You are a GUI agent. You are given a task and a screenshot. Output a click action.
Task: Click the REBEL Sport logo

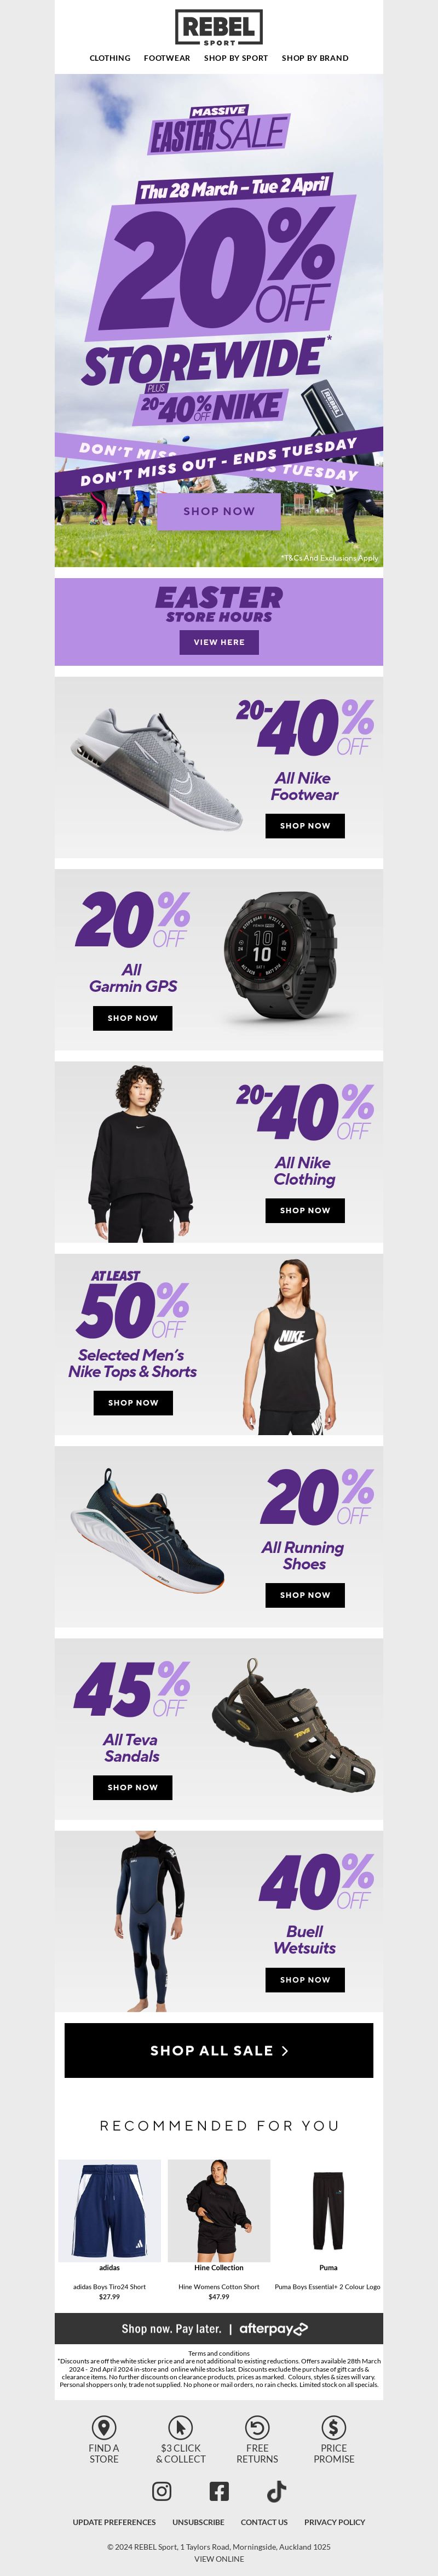pyautogui.click(x=219, y=28)
